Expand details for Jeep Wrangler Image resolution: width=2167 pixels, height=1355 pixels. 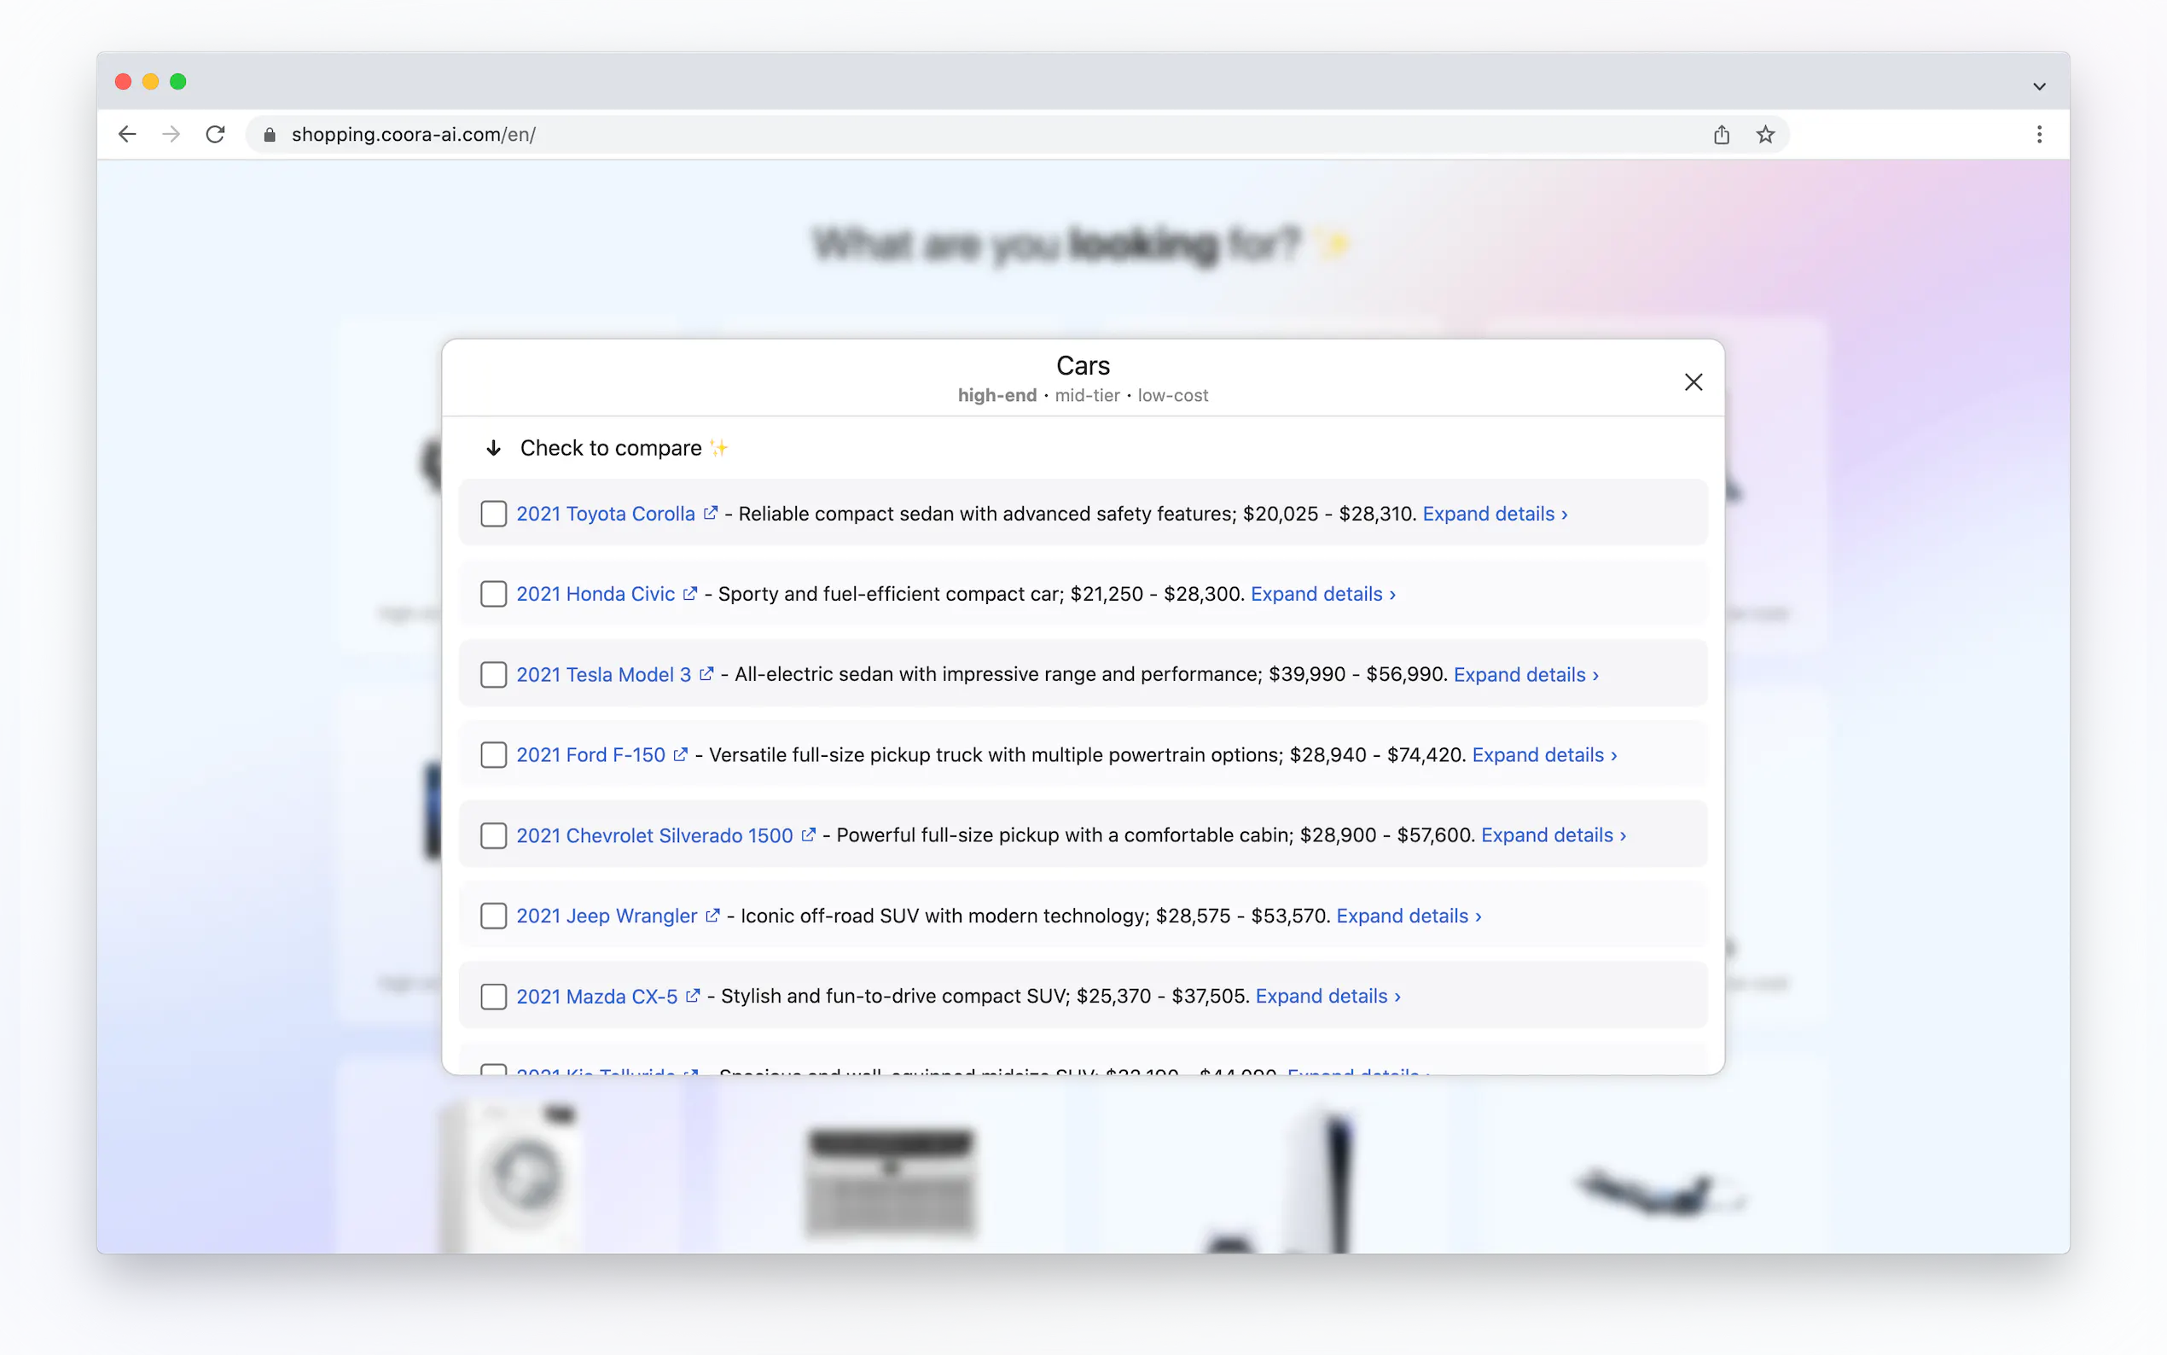click(x=1409, y=915)
